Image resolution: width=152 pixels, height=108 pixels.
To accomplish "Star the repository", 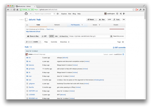I will (x=102, y=20).
